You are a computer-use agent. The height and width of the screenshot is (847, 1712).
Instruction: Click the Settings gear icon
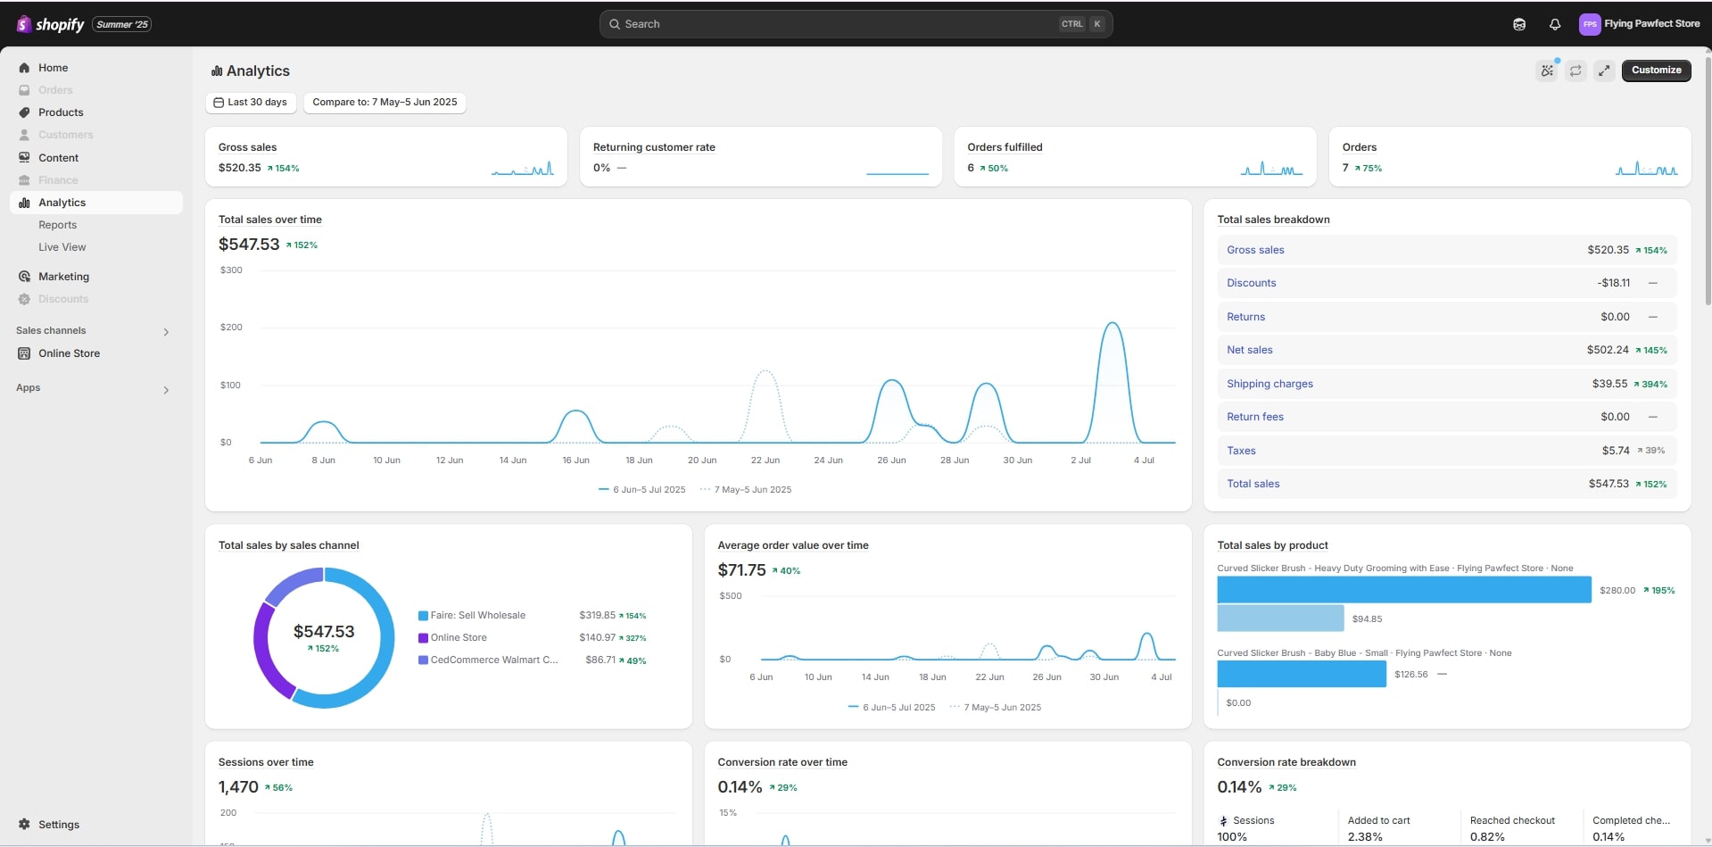coord(24,825)
